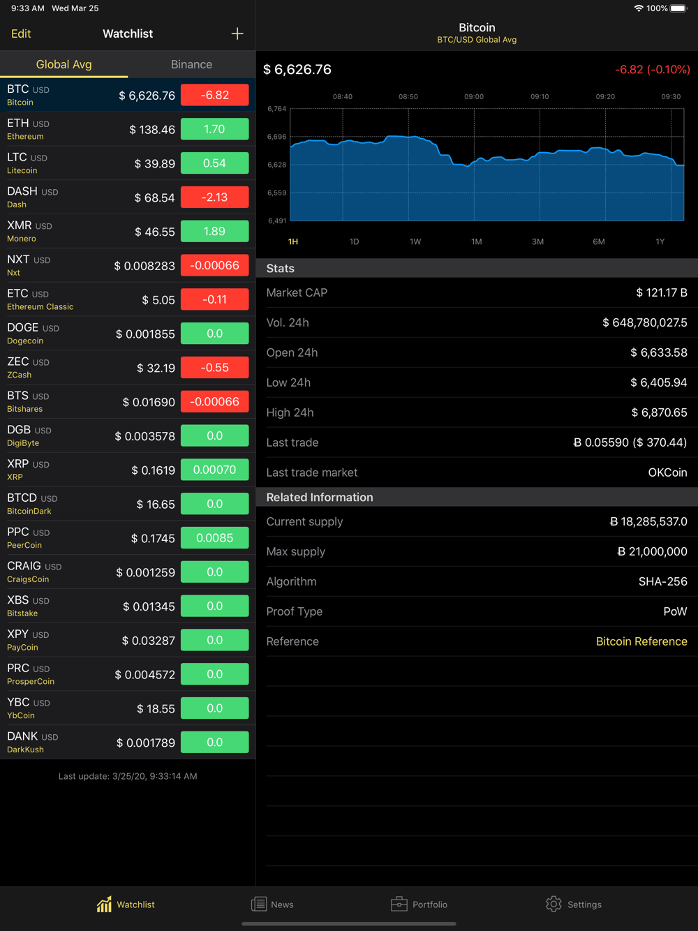The image size is (698, 931).
Task: Select the CraigsCoin watchlist row
Action: click(128, 572)
